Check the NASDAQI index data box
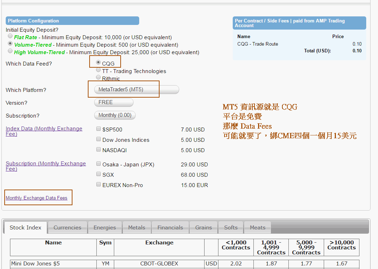 (x=99, y=149)
